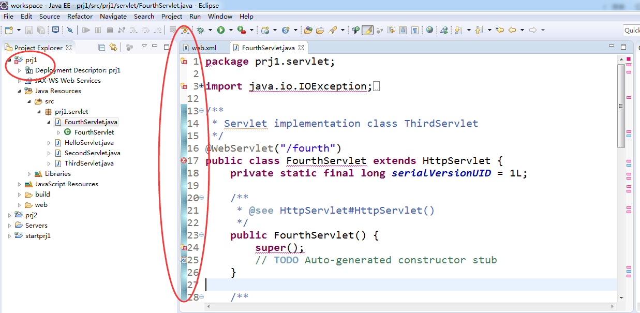Open Project Explorer View Menu triangle
Screen dimensions: 640x313
pos(144,47)
